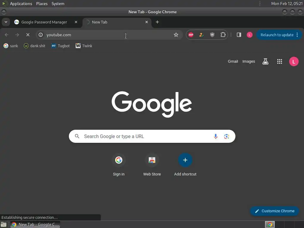The image size is (304, 228).
Task: Open the Tugbot bookmark
Action: 60,46
